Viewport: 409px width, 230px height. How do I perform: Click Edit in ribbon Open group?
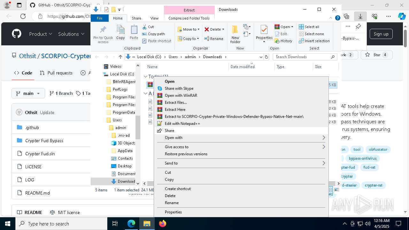pyautogui.click(x=281, y=34)
